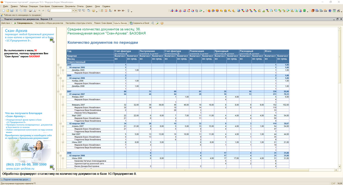This screenshot has height=185, width=343.
Task: Click the new document icon
Action: click(x=3, y=11)
